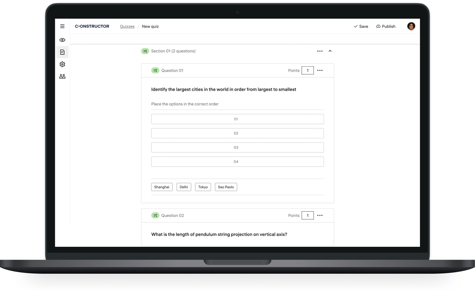Collapse Section 01 using its chevron
This screenshot has width=475, height=293.
pos(330,51)
